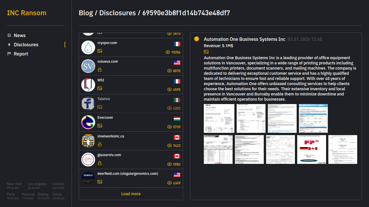Viewport: 369px width, 207px height.
Task: Open the FP confidential document thumbnail
Action: [311, 149]
